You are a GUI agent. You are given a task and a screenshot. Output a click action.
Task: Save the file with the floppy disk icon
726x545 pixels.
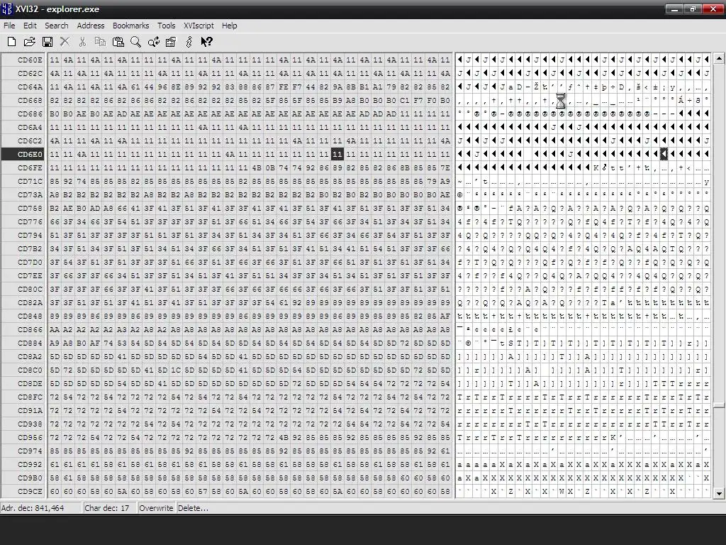click(48, 42)
